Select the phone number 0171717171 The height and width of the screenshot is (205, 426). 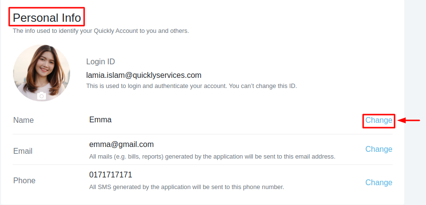pos(111,175)
